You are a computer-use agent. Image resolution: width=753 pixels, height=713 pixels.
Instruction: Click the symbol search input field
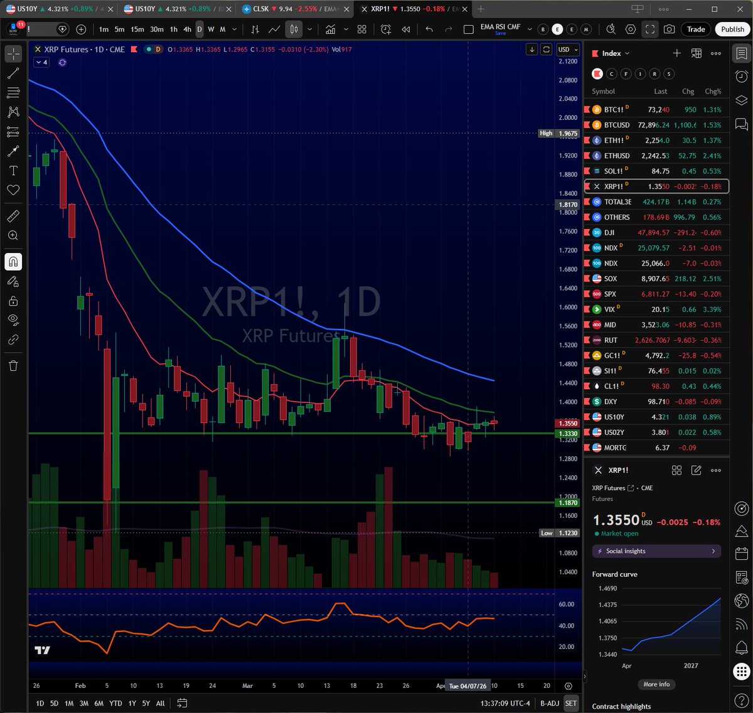[x=47, y=29]
